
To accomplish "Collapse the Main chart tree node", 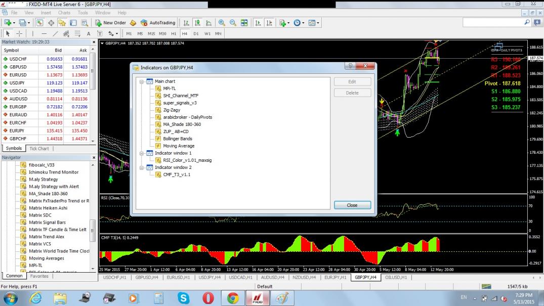I will pyautogui.click(x=141, y=81).
